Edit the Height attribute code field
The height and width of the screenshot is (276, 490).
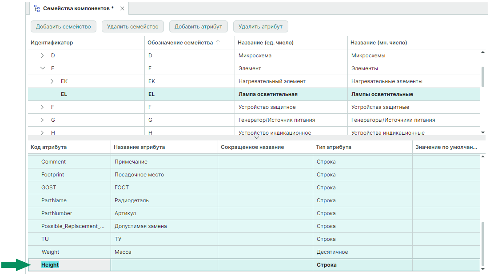69,265
